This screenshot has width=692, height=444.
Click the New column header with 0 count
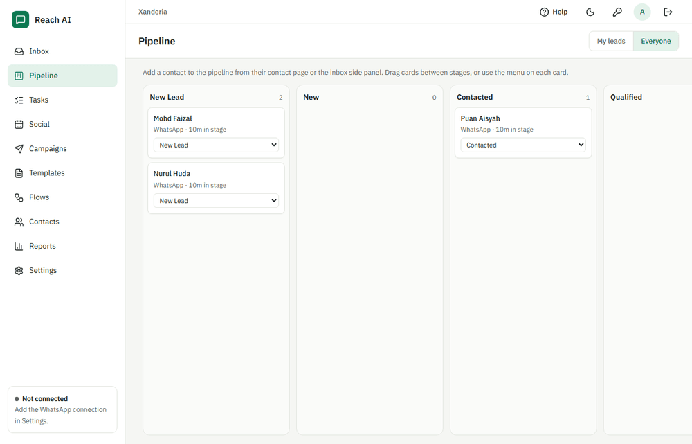point(311,97)
